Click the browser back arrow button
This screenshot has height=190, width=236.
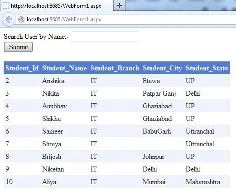[x=9, y=19]
